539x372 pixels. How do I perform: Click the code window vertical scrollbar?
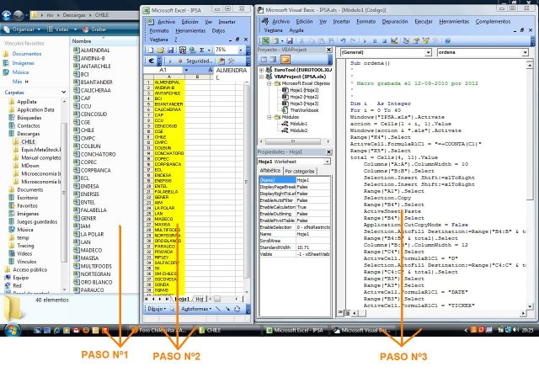click(530, 185)
